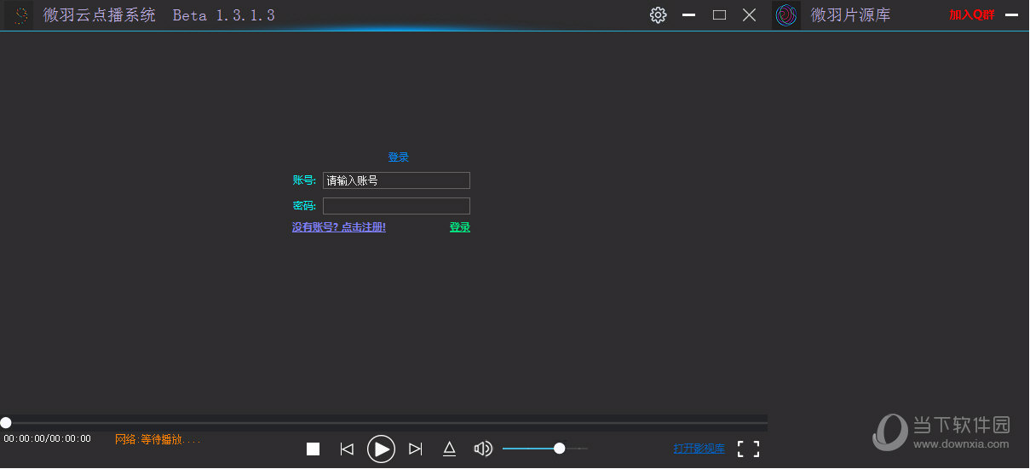This screenshot has width=1030, height=469.
Task: Maximize the main player window
Action: coord(719,15)
